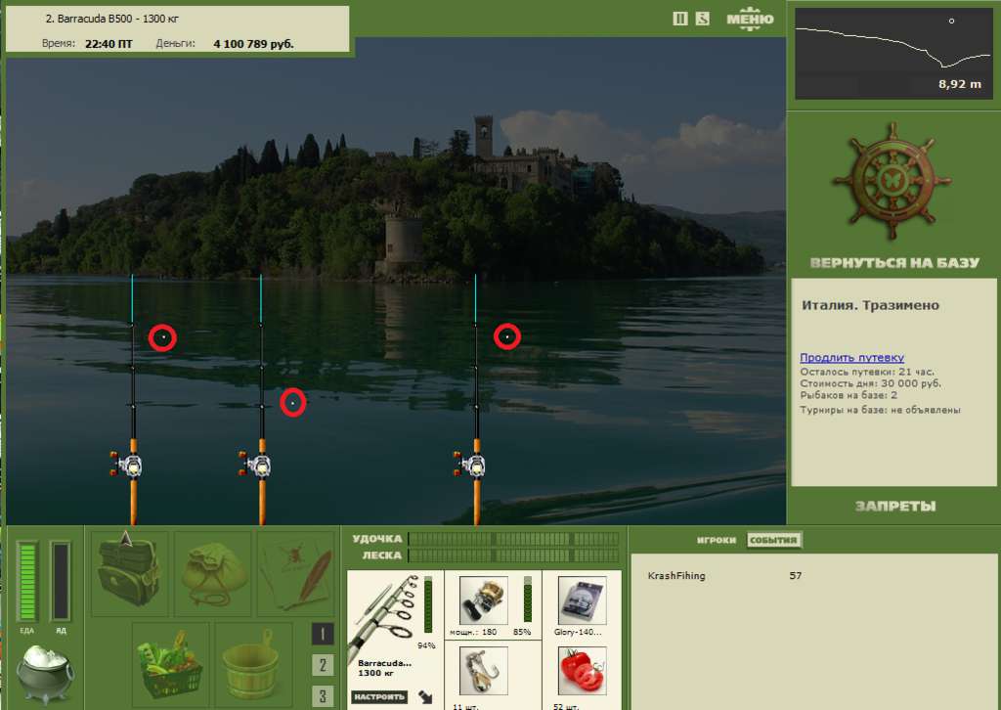Click the 8,92 m depth reading
The height and width of the screenshot is (710, 1001).
click(960, 84)
